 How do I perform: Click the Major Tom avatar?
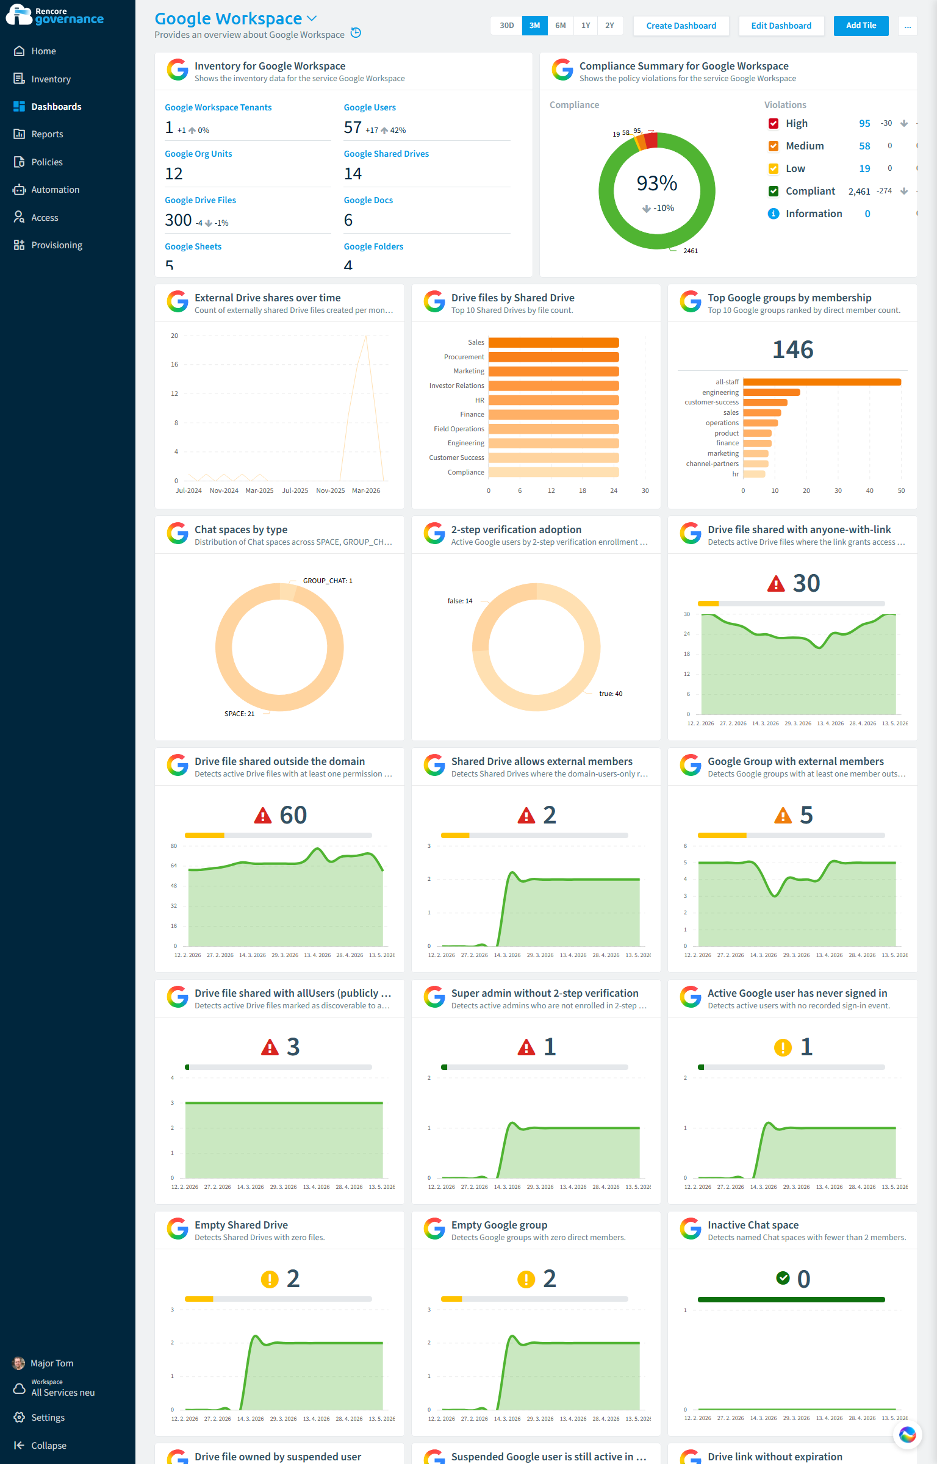[19, 1363]
